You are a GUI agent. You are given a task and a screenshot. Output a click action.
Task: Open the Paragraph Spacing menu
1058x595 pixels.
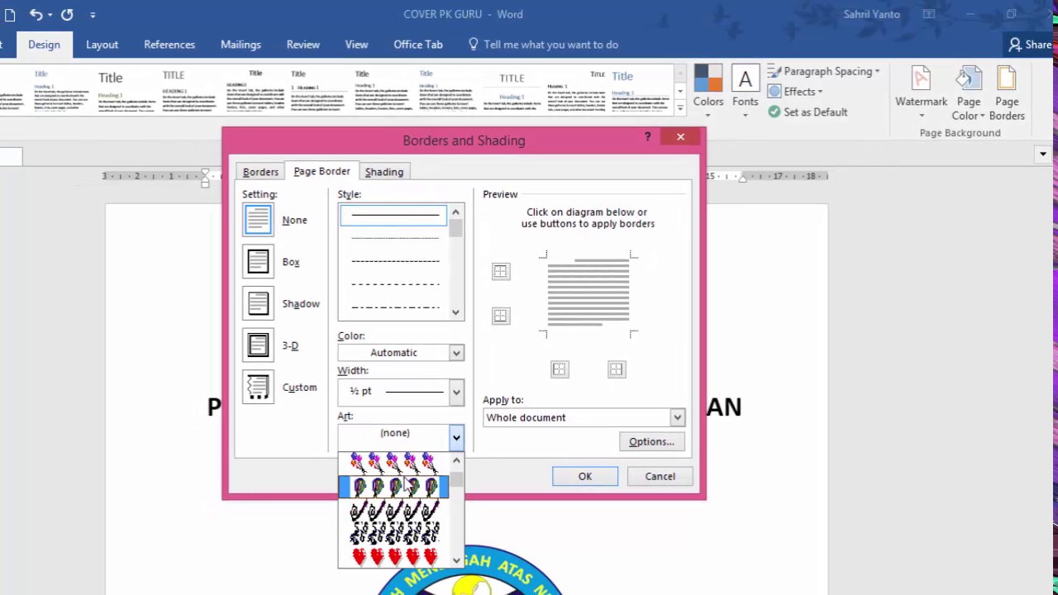point(823,71)
